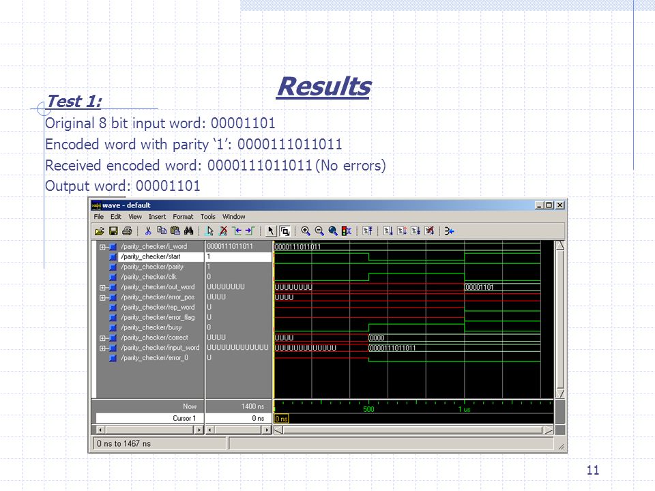This screenshot has height=491, width=655.
Task: Click the Copy toolbar icon
Action: (162, 231)
